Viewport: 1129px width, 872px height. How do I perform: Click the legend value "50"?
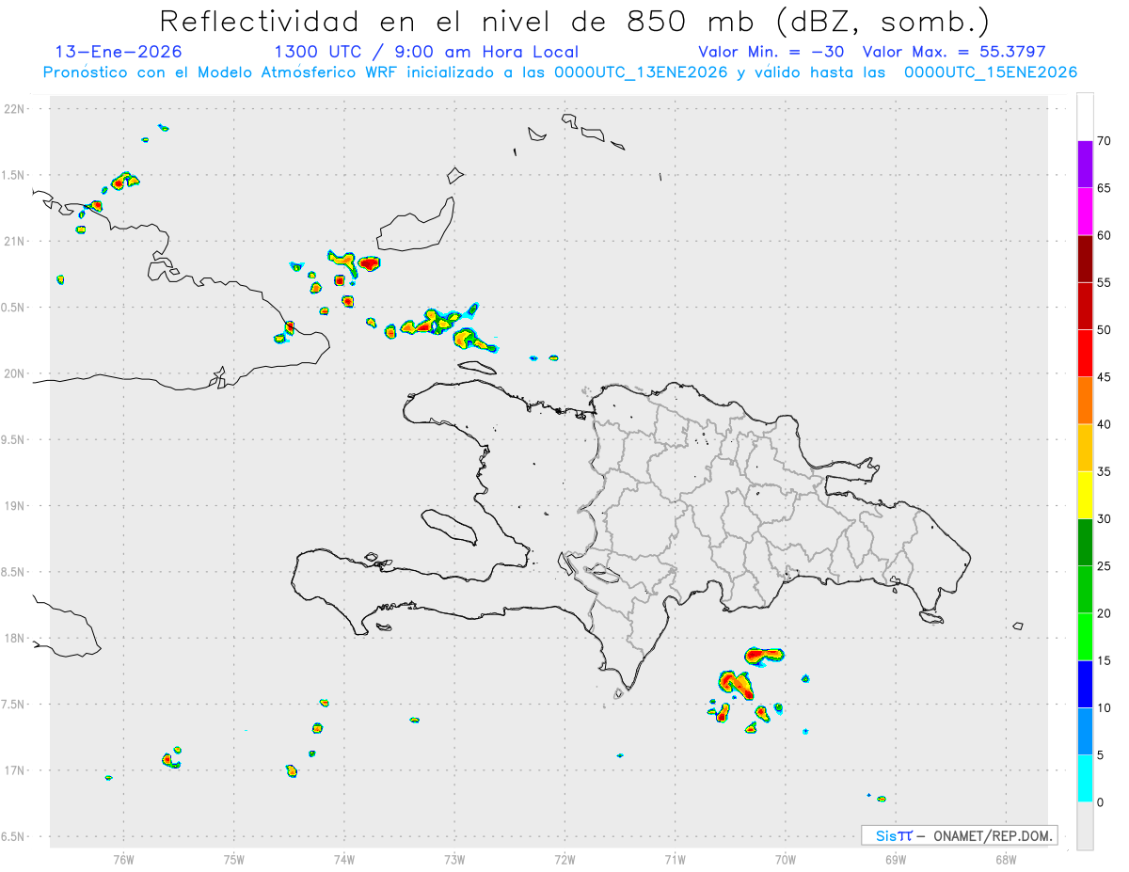[x=1105, y=330]
